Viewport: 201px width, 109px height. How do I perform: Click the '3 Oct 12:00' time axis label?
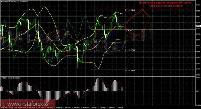click(93, 107)
